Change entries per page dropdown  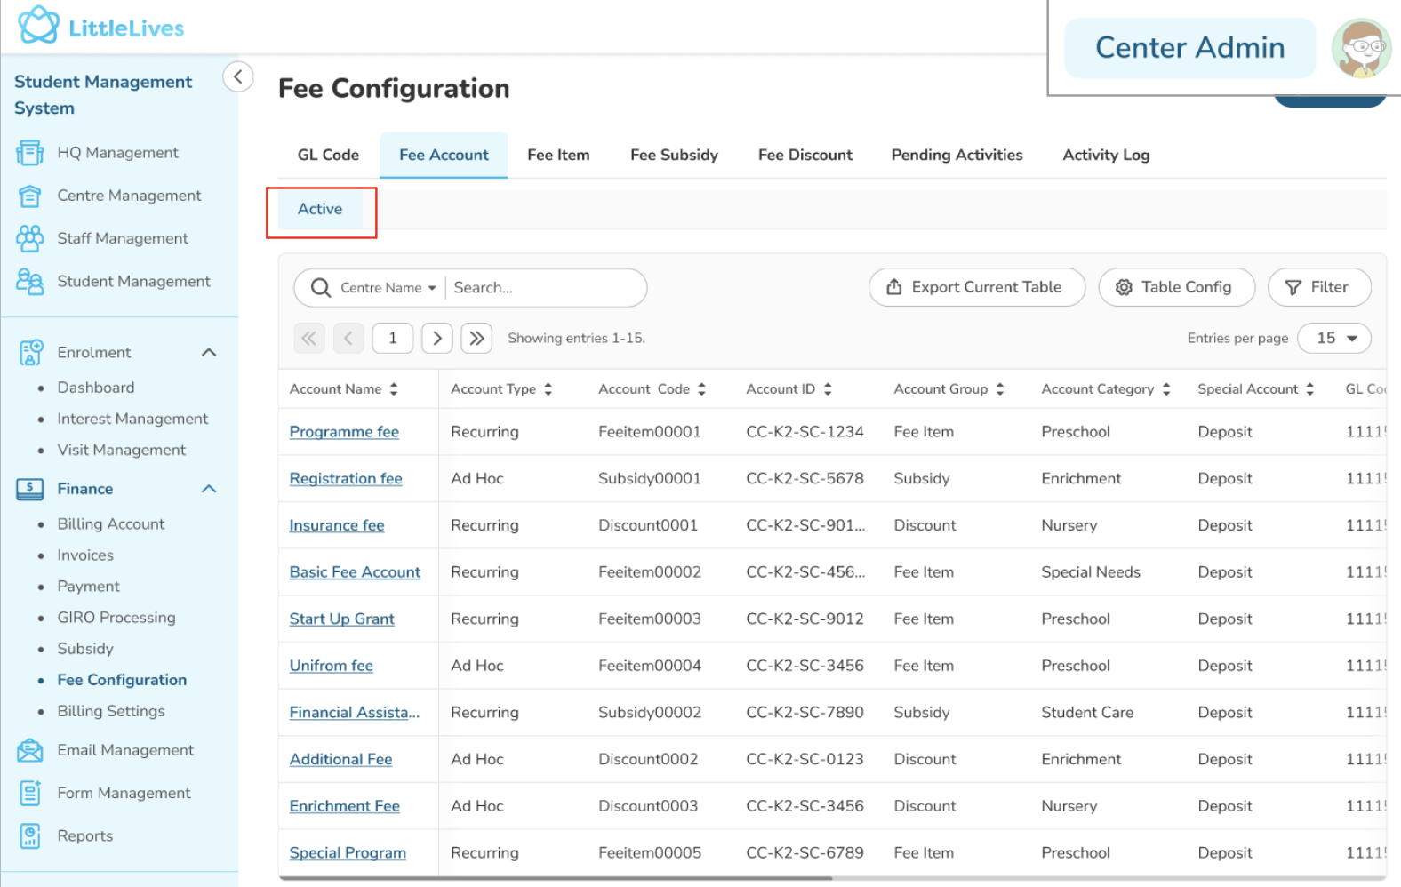coord(1333,338)
